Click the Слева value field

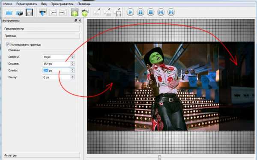(57, 71)
